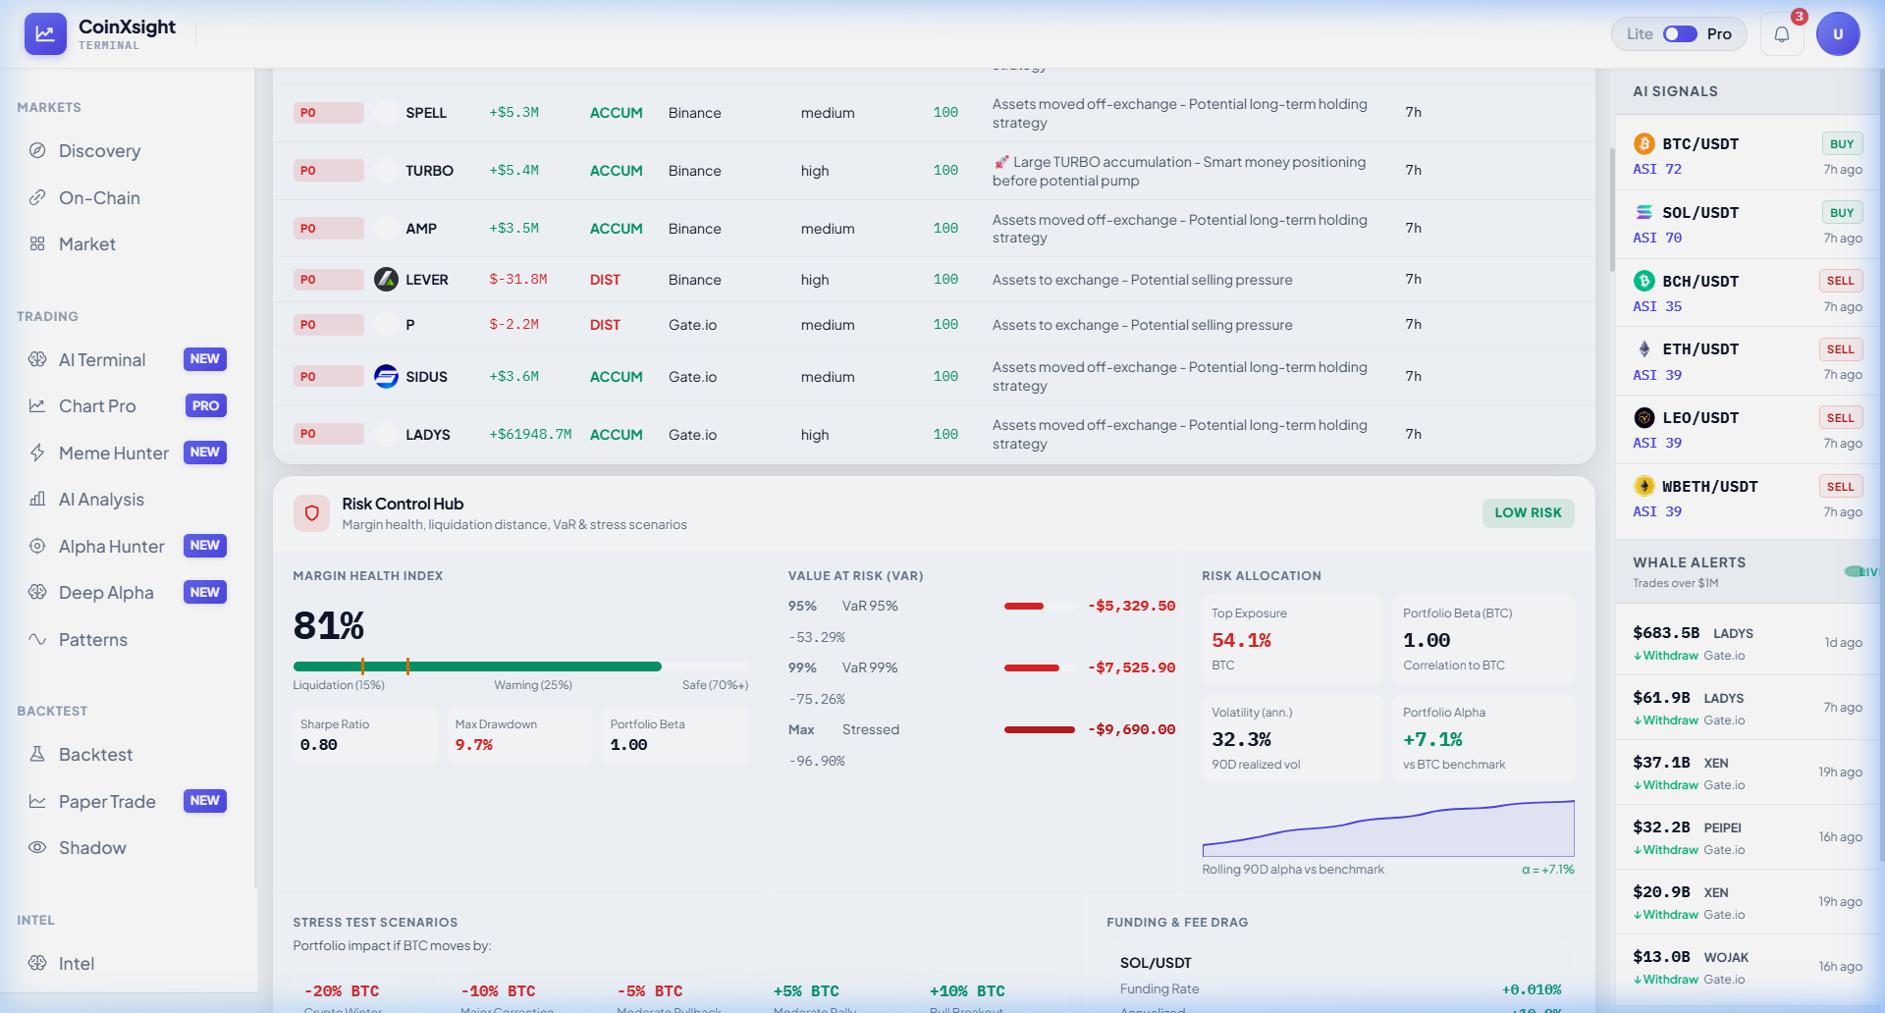Click the rolling 90D alpha chart
Viewport: 1885px width, 1013px height.
[x=1388, y=827]
